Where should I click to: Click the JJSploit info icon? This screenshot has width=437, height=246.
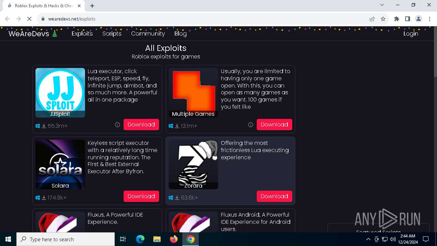(x=117, y=125)
